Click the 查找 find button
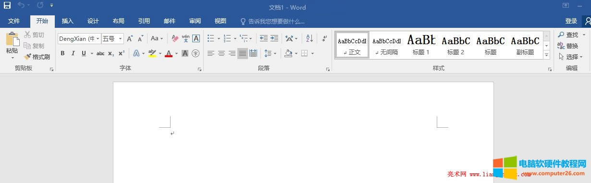 click(568, 35)
